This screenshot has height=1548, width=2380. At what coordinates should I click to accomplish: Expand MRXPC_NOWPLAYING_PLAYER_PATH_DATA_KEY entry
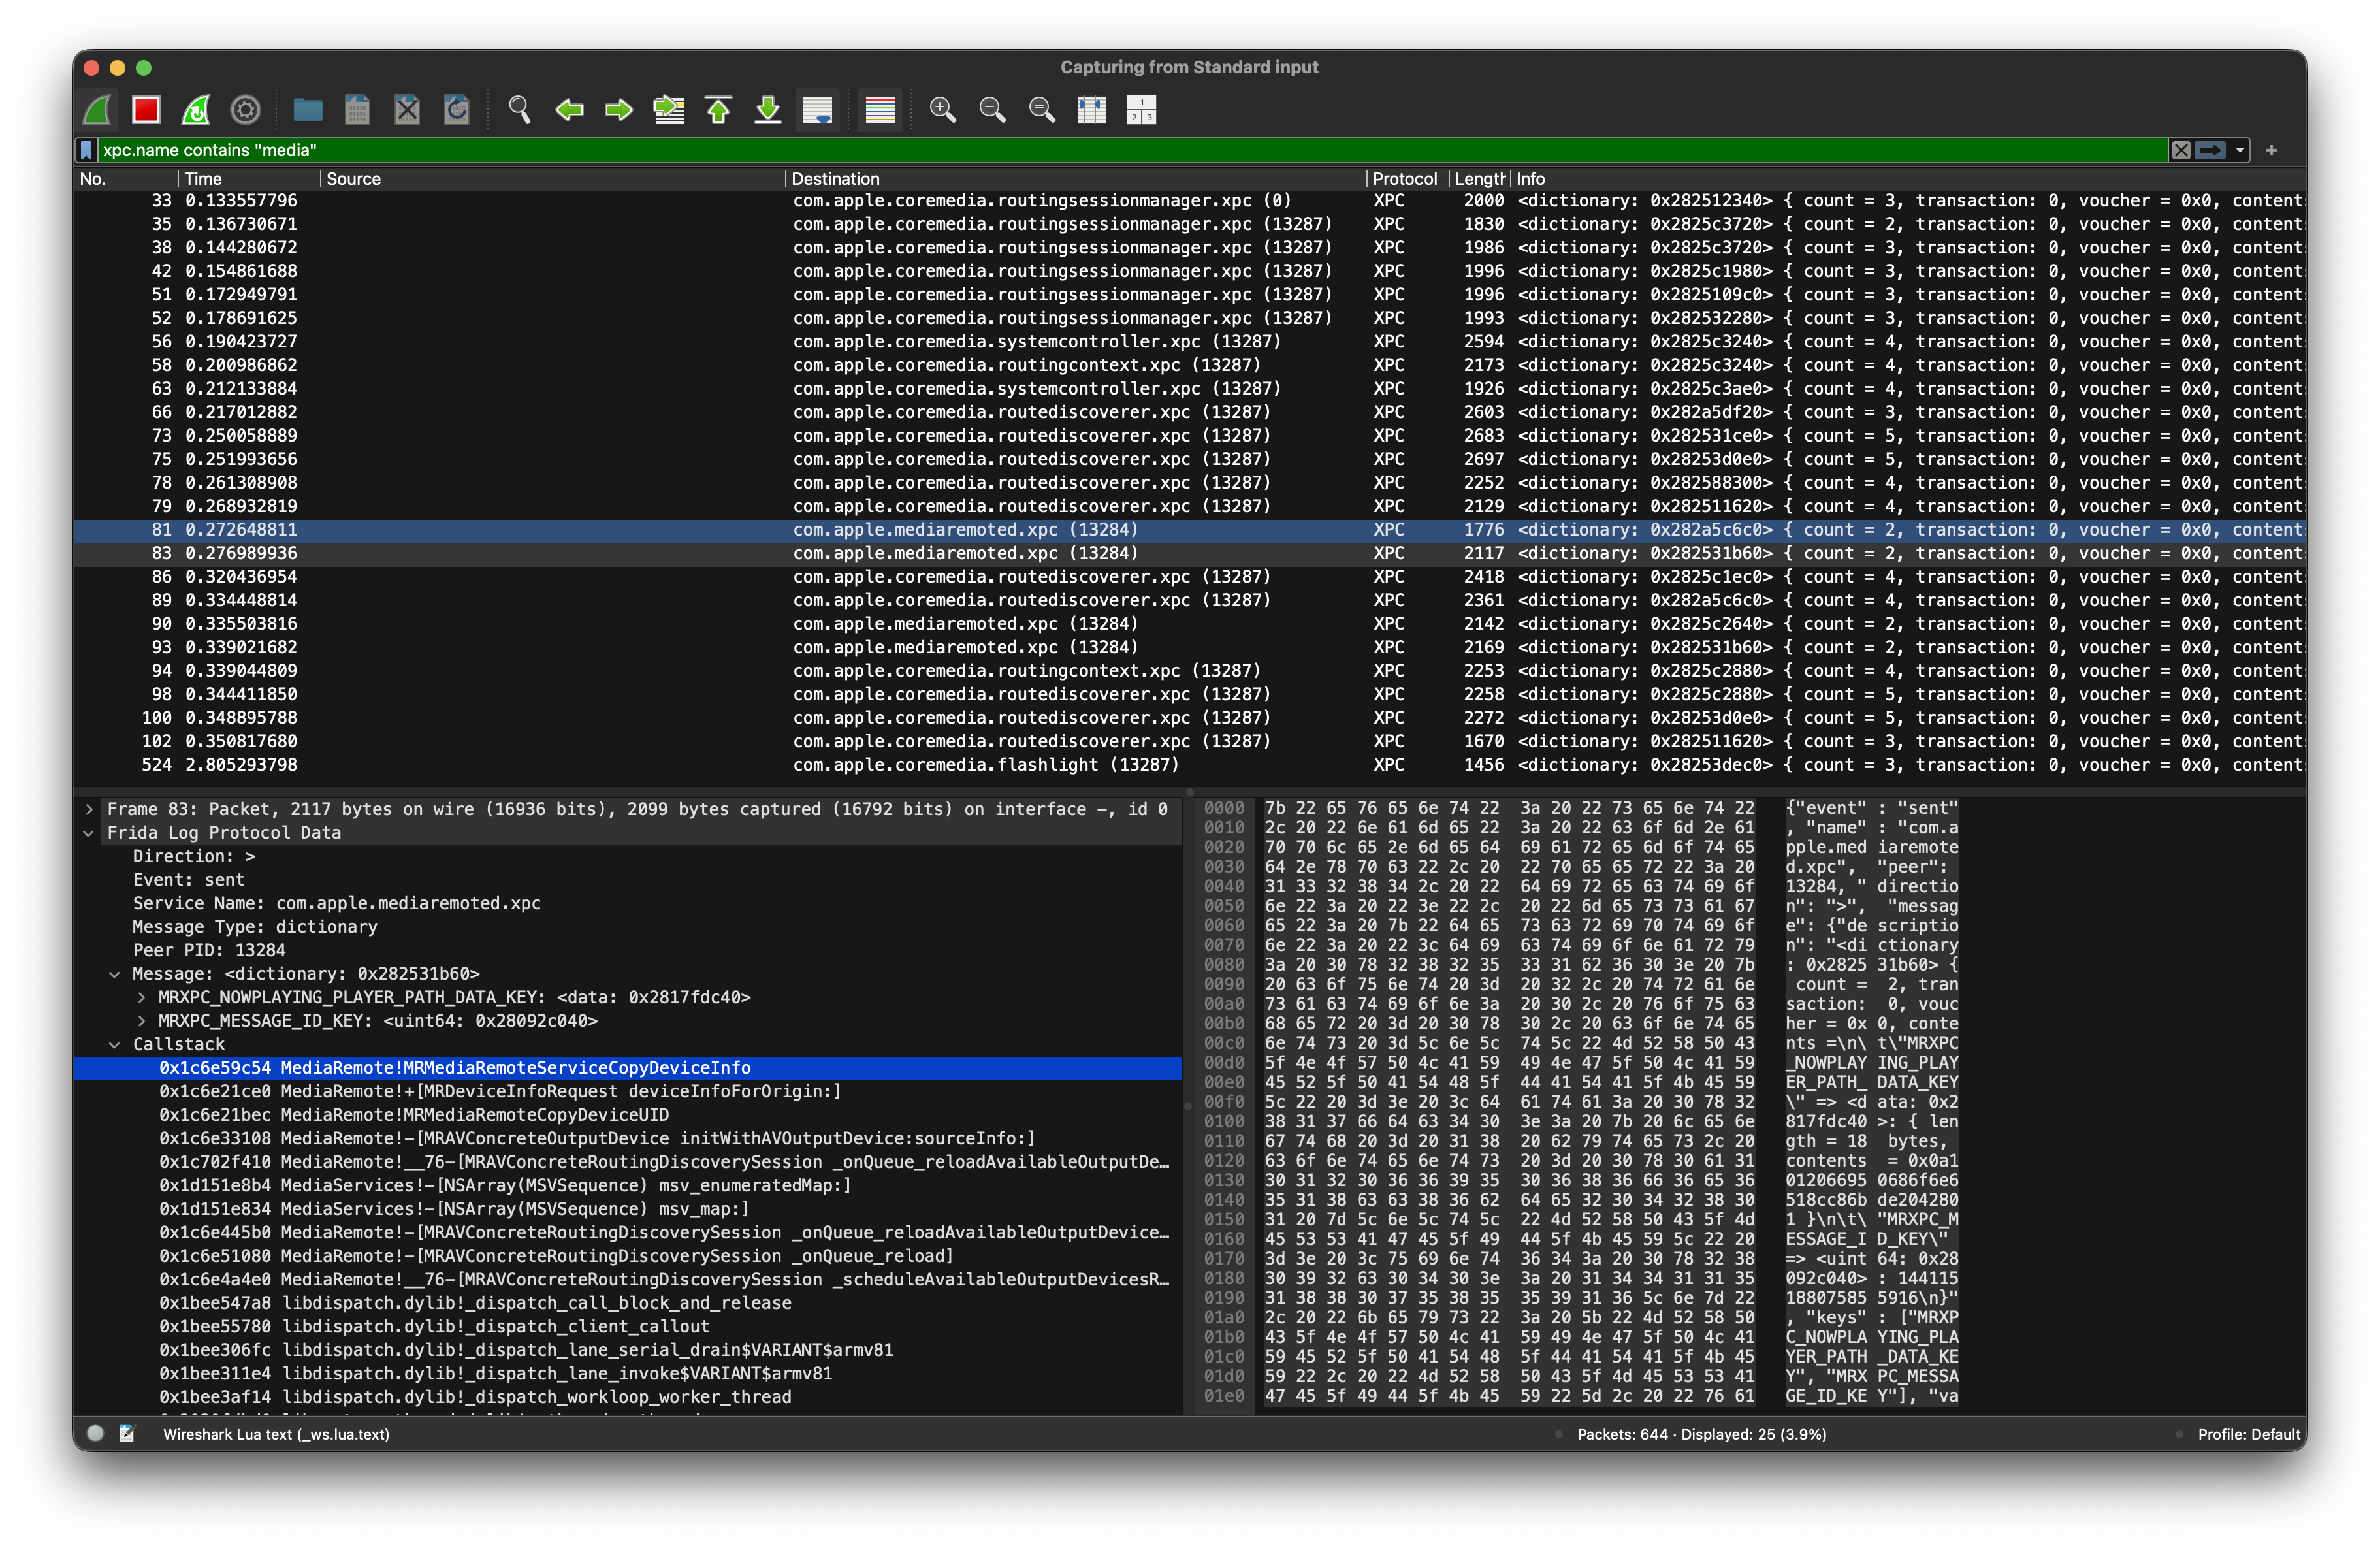(x=141, y=997)
